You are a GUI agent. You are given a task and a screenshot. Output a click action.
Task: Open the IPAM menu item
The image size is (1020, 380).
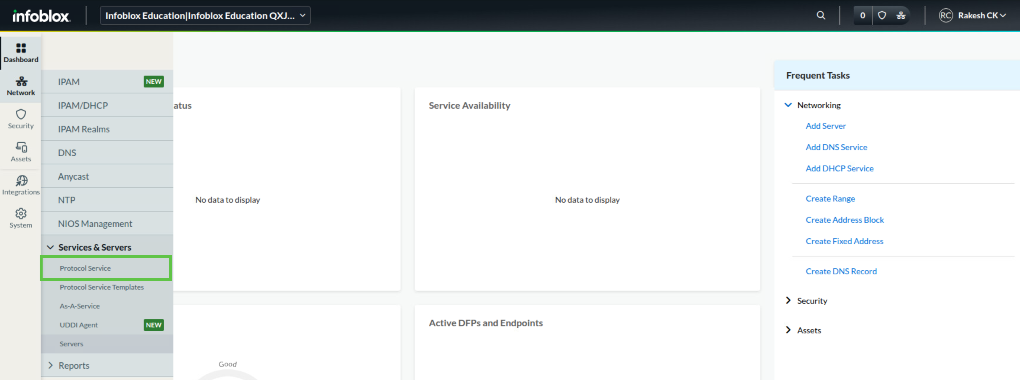107,82
